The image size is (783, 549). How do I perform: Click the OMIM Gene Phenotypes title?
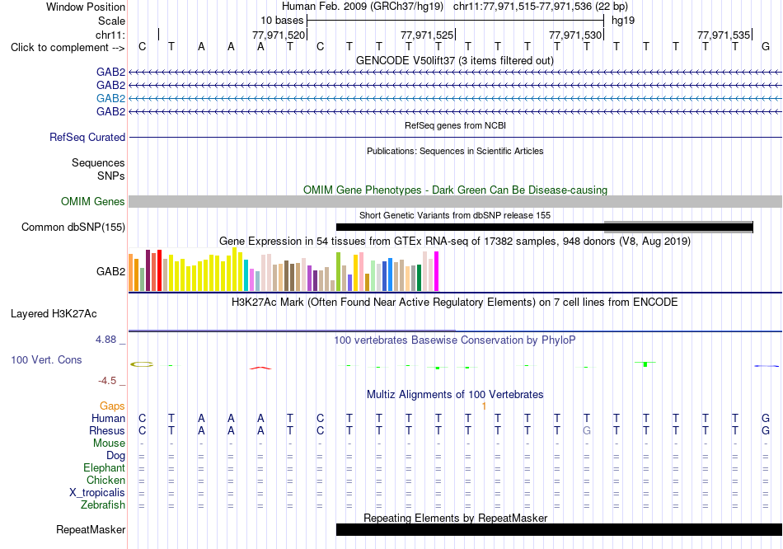pyautogui.click(x=455, y=190)
